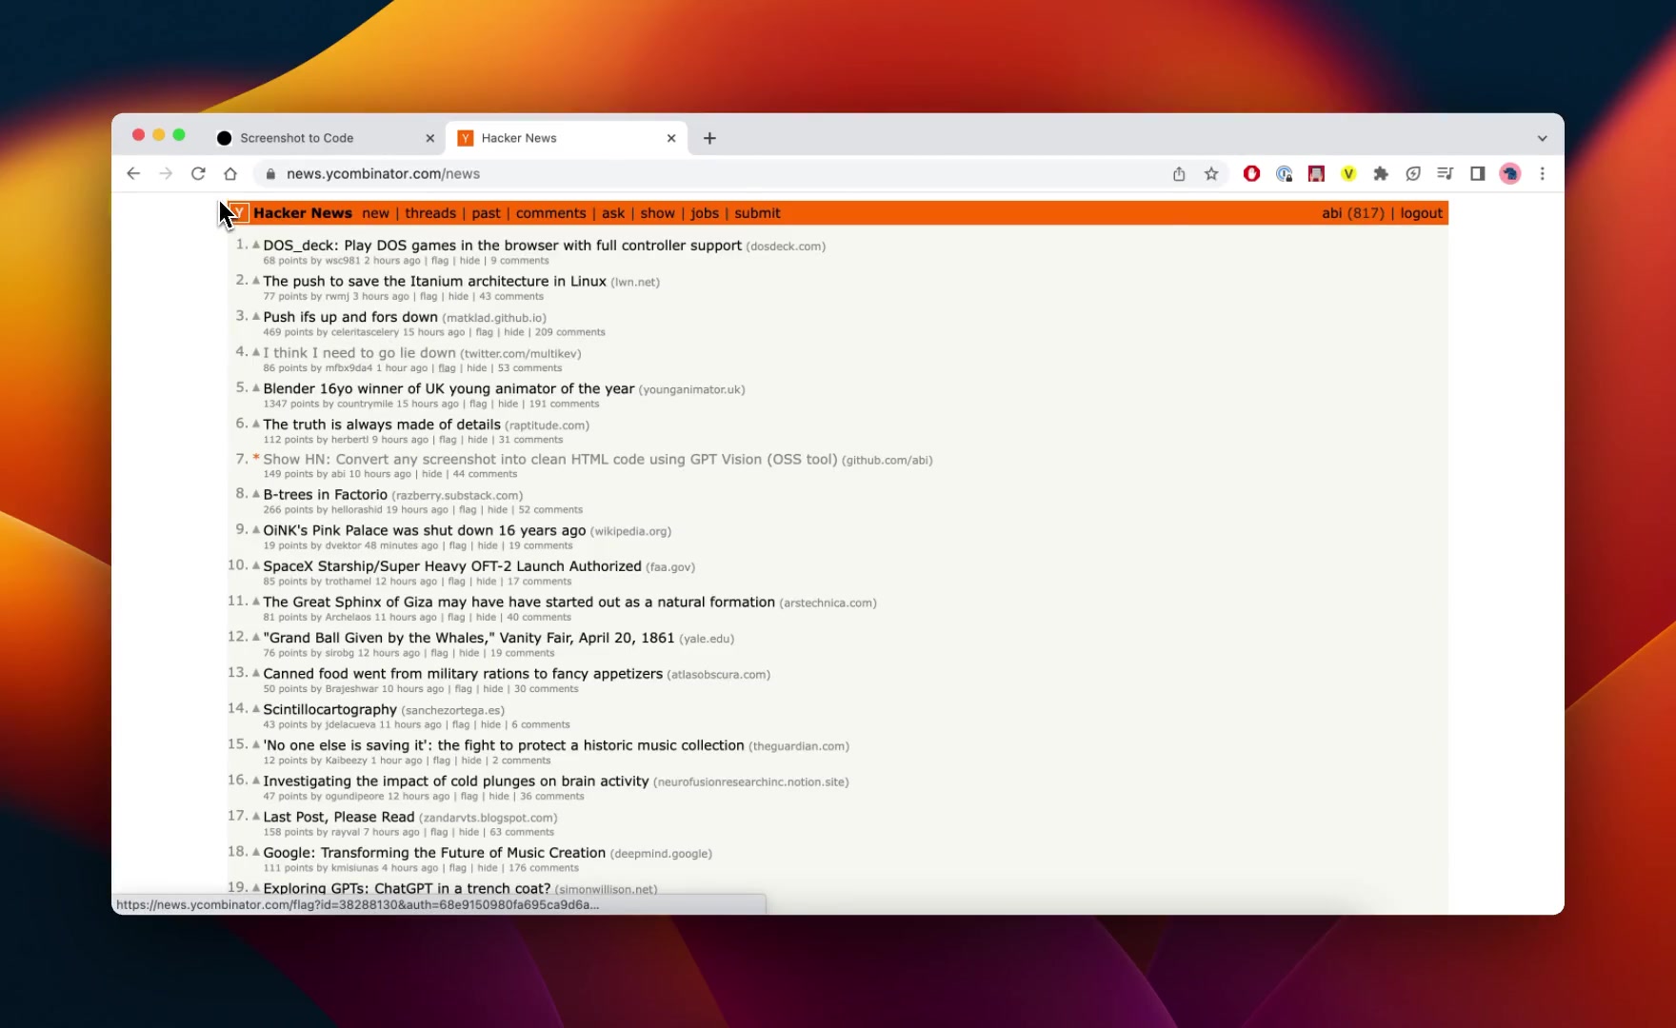Screen dimensions: 1676x1028
Task: Click the browser reload icon
Action: [198, 173]
